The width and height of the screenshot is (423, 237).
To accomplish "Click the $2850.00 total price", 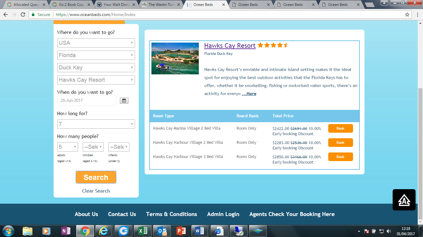I will coord(281,157).
